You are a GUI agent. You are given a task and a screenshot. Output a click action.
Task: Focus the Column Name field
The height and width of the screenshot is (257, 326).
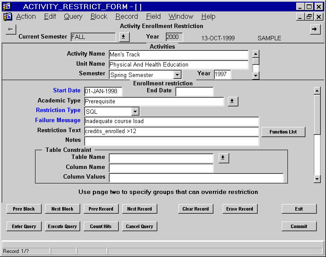pyautogui.click(x=161, y=168)
